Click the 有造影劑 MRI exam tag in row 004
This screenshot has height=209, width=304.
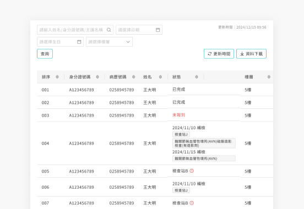point(204,144)
